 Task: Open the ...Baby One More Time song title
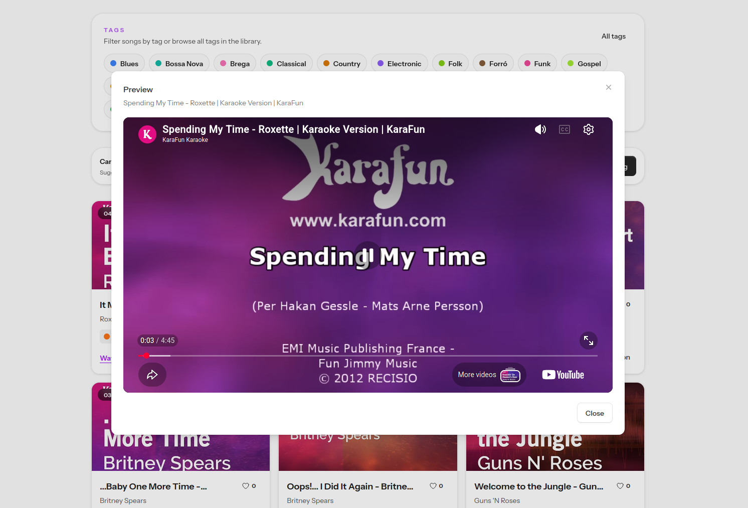pos(153,486)
